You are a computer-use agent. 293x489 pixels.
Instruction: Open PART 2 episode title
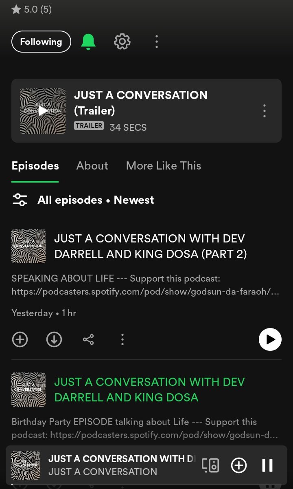click(151, 246)
